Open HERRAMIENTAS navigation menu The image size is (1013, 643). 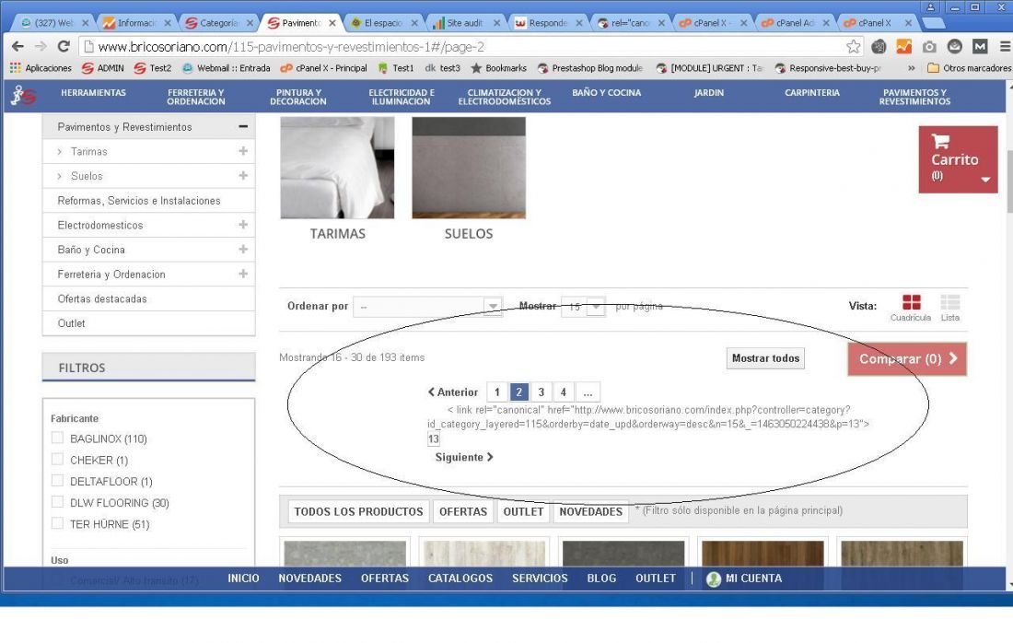94,93
